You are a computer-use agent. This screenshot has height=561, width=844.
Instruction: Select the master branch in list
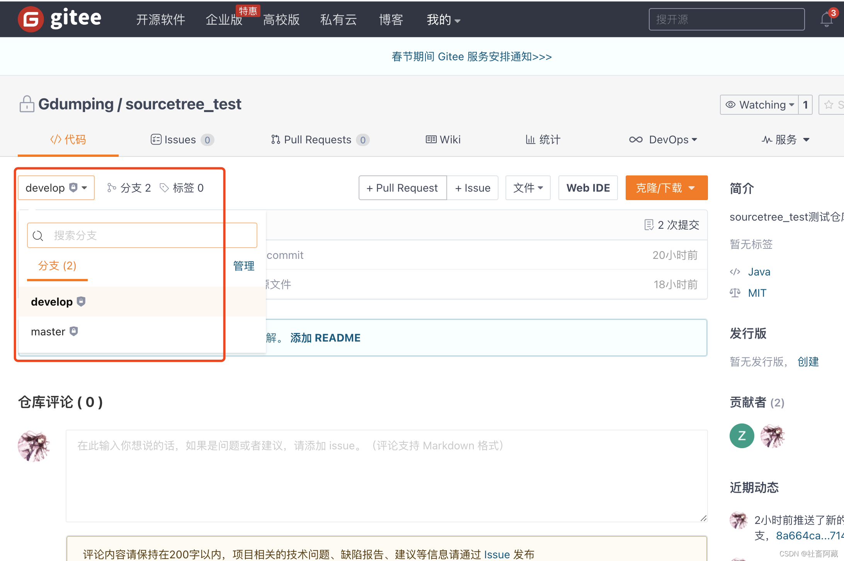pos(48,331)
